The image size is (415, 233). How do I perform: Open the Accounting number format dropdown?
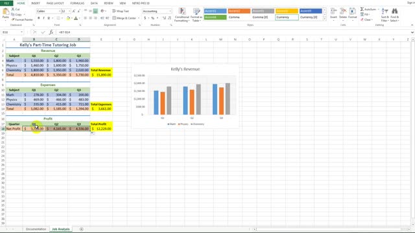(170, 11)
